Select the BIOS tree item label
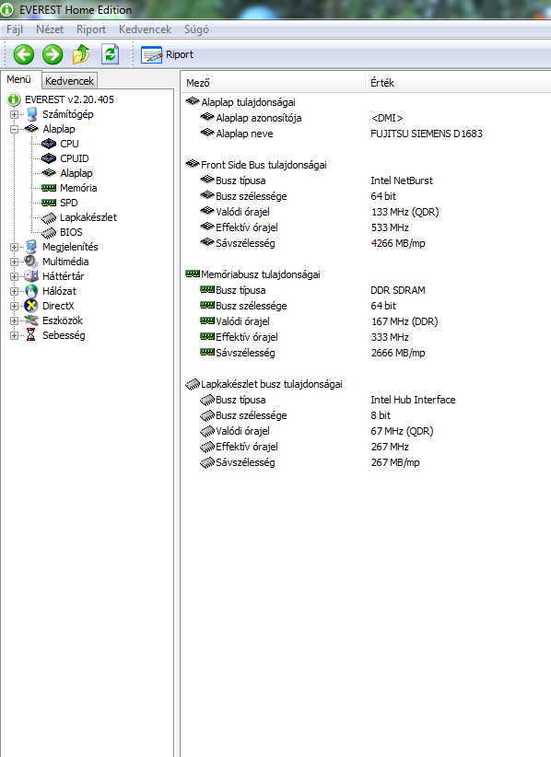This screenshot has height=757, width=551. pos(71,232)
